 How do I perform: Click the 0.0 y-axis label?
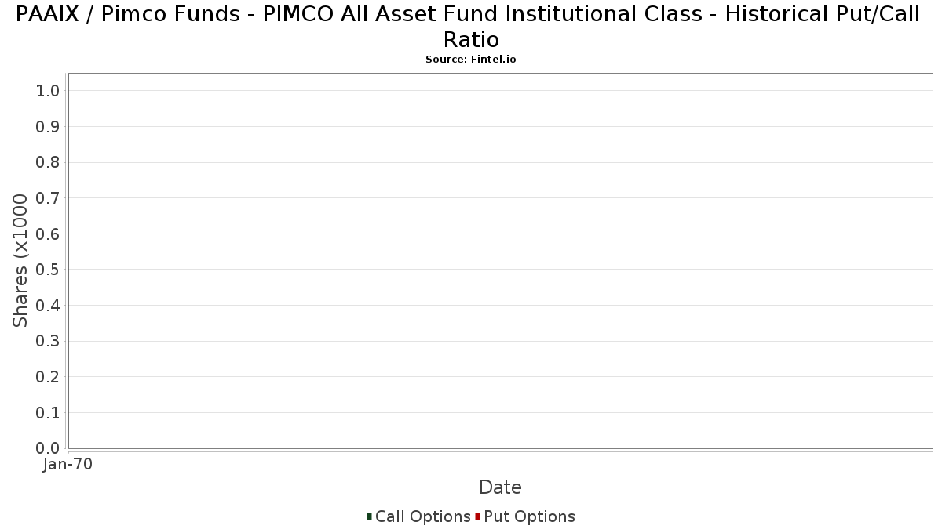click(48, 448)
